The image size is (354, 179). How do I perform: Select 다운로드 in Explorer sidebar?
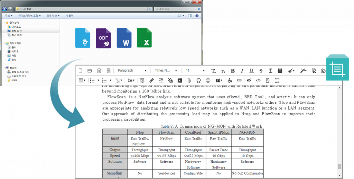[x=16, y=27]
